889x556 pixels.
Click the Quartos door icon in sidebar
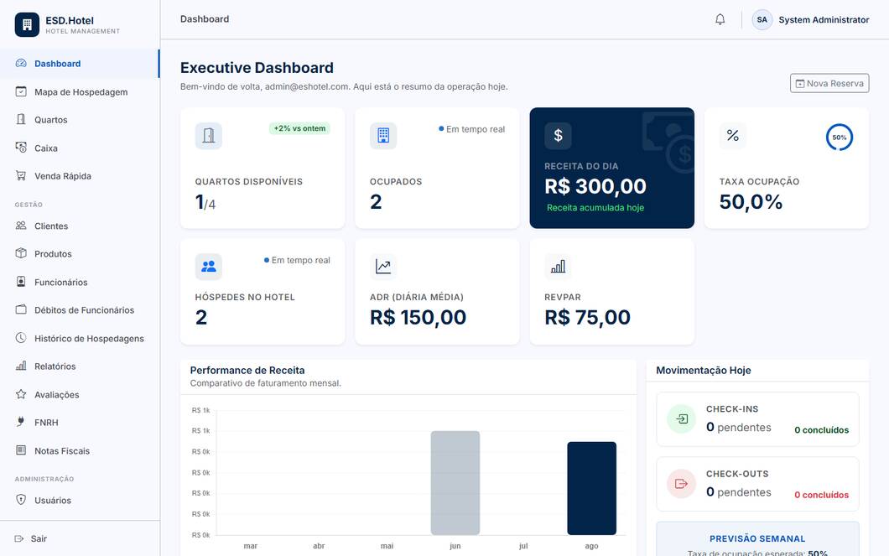point(21,120)
